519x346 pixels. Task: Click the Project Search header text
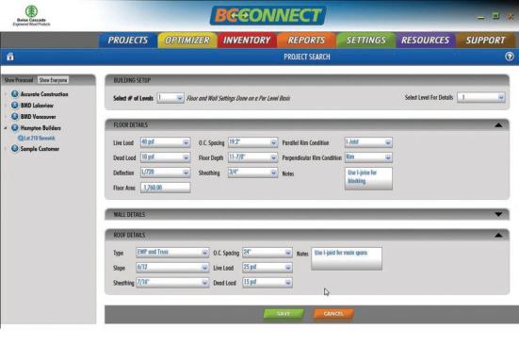pyautogui.click(x=307, y=57)
